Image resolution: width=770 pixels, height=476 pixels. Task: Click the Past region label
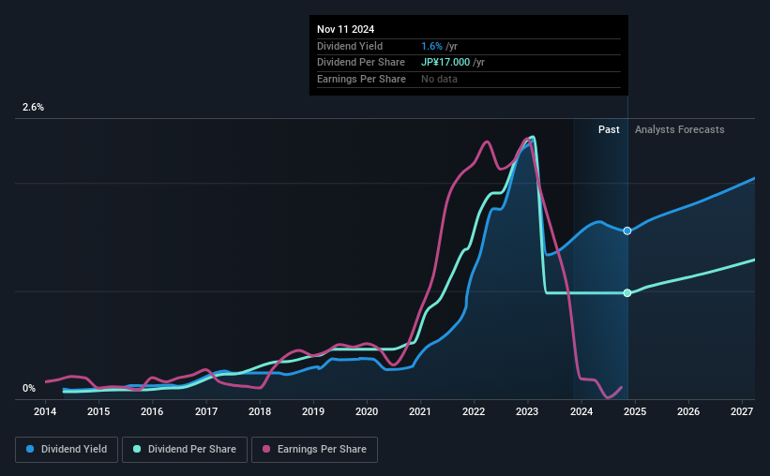(x=609, y=129)
